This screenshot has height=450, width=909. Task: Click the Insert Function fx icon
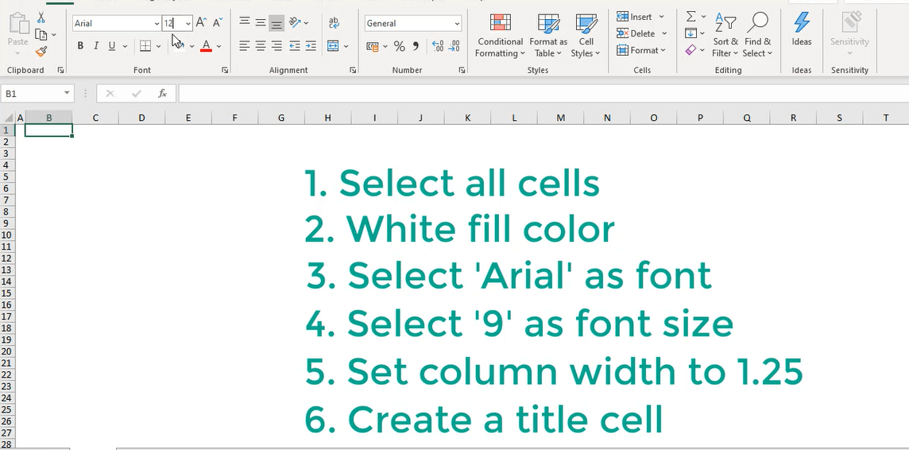(162, 93)
